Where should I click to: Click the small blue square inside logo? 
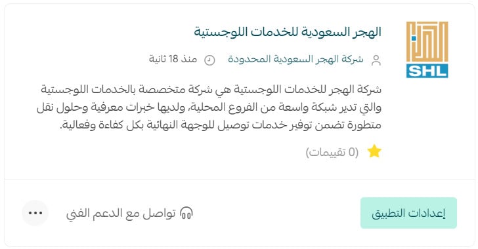(x=414, y=39)
